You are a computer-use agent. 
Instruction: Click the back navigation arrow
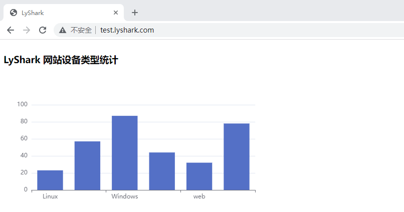11,30
